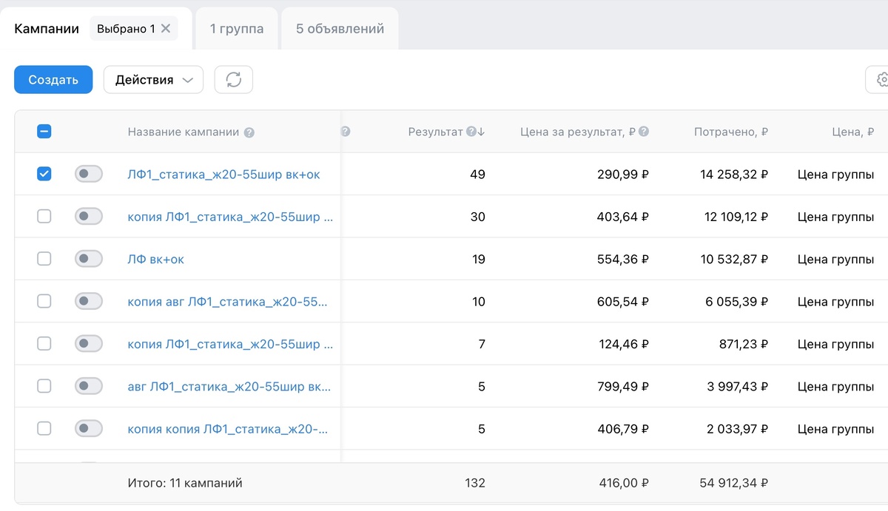888x511 pixels.
Task: Open the авг ЛФ1_статика_ж20-55шир campaign link
Action: coord(229,387)
